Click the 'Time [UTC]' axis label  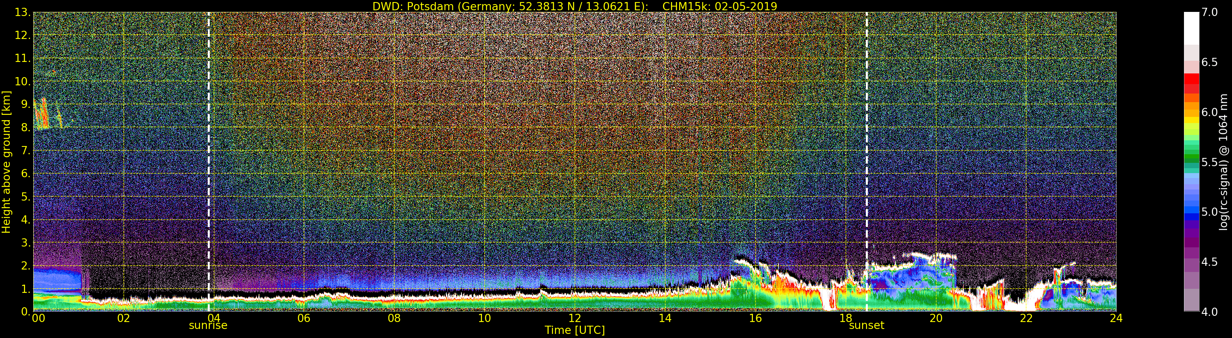[575, 330]
